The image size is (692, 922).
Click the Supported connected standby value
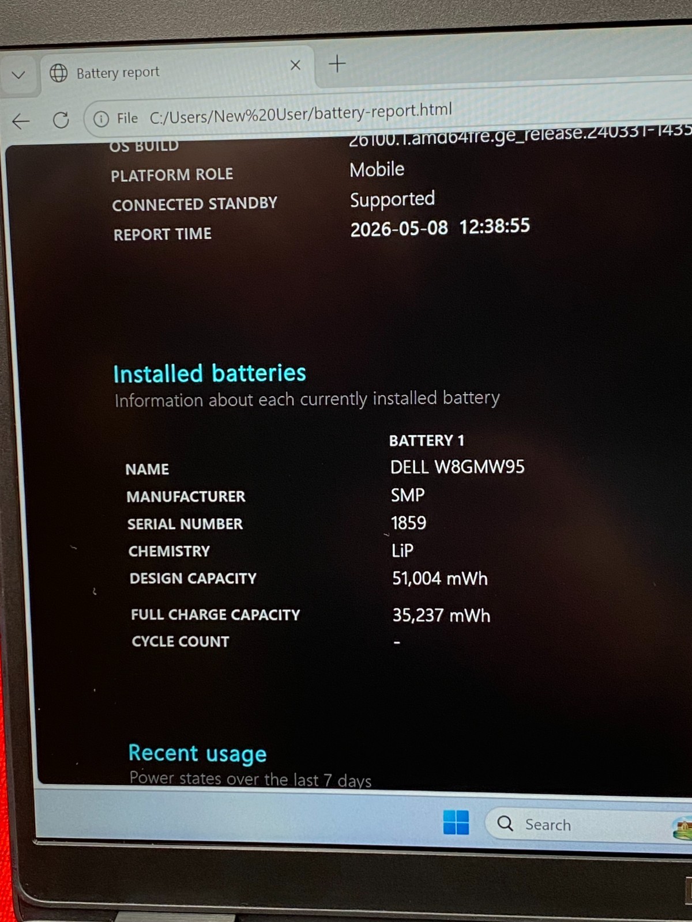pos(392,199)
